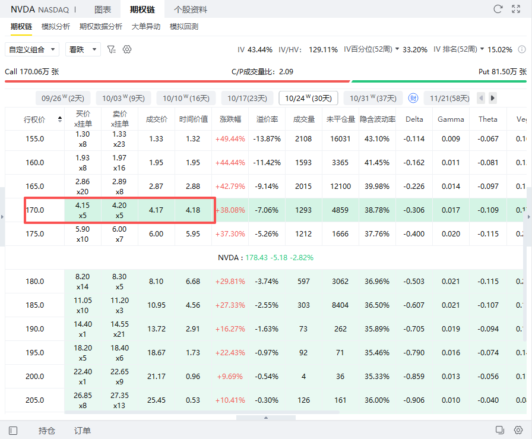This screenshot has height=439, width=532.
Task: Toggle the bottom-left sidebar panel icon
Action: (13, 431)
